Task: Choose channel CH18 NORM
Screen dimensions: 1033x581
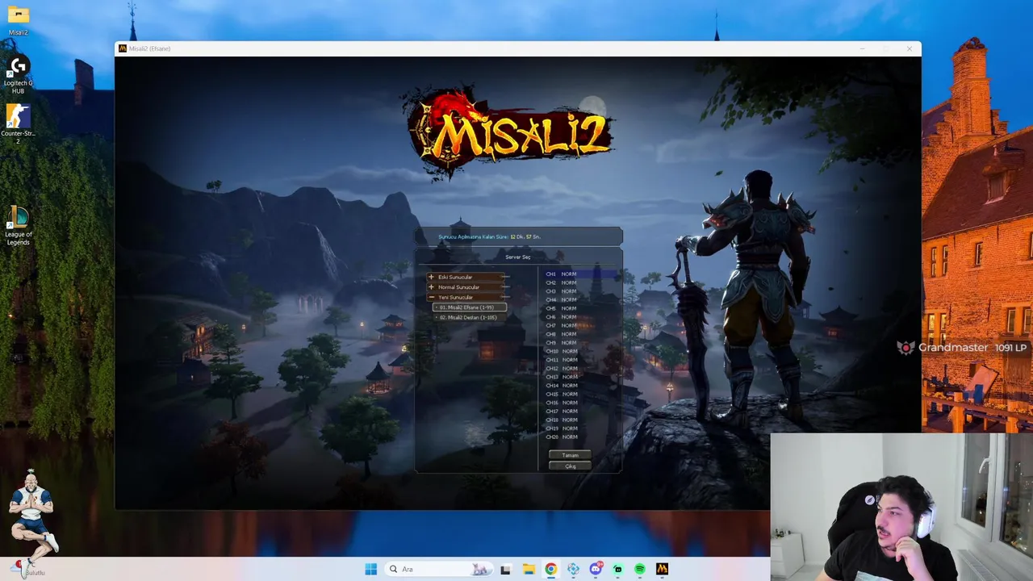Action: 579,420
